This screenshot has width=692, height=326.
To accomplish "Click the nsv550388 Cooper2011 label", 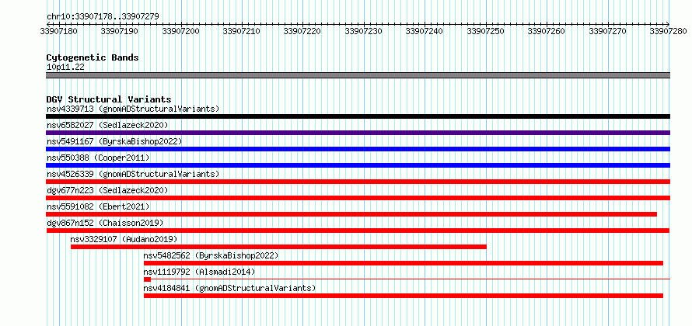I will click(x=98, y=158).
